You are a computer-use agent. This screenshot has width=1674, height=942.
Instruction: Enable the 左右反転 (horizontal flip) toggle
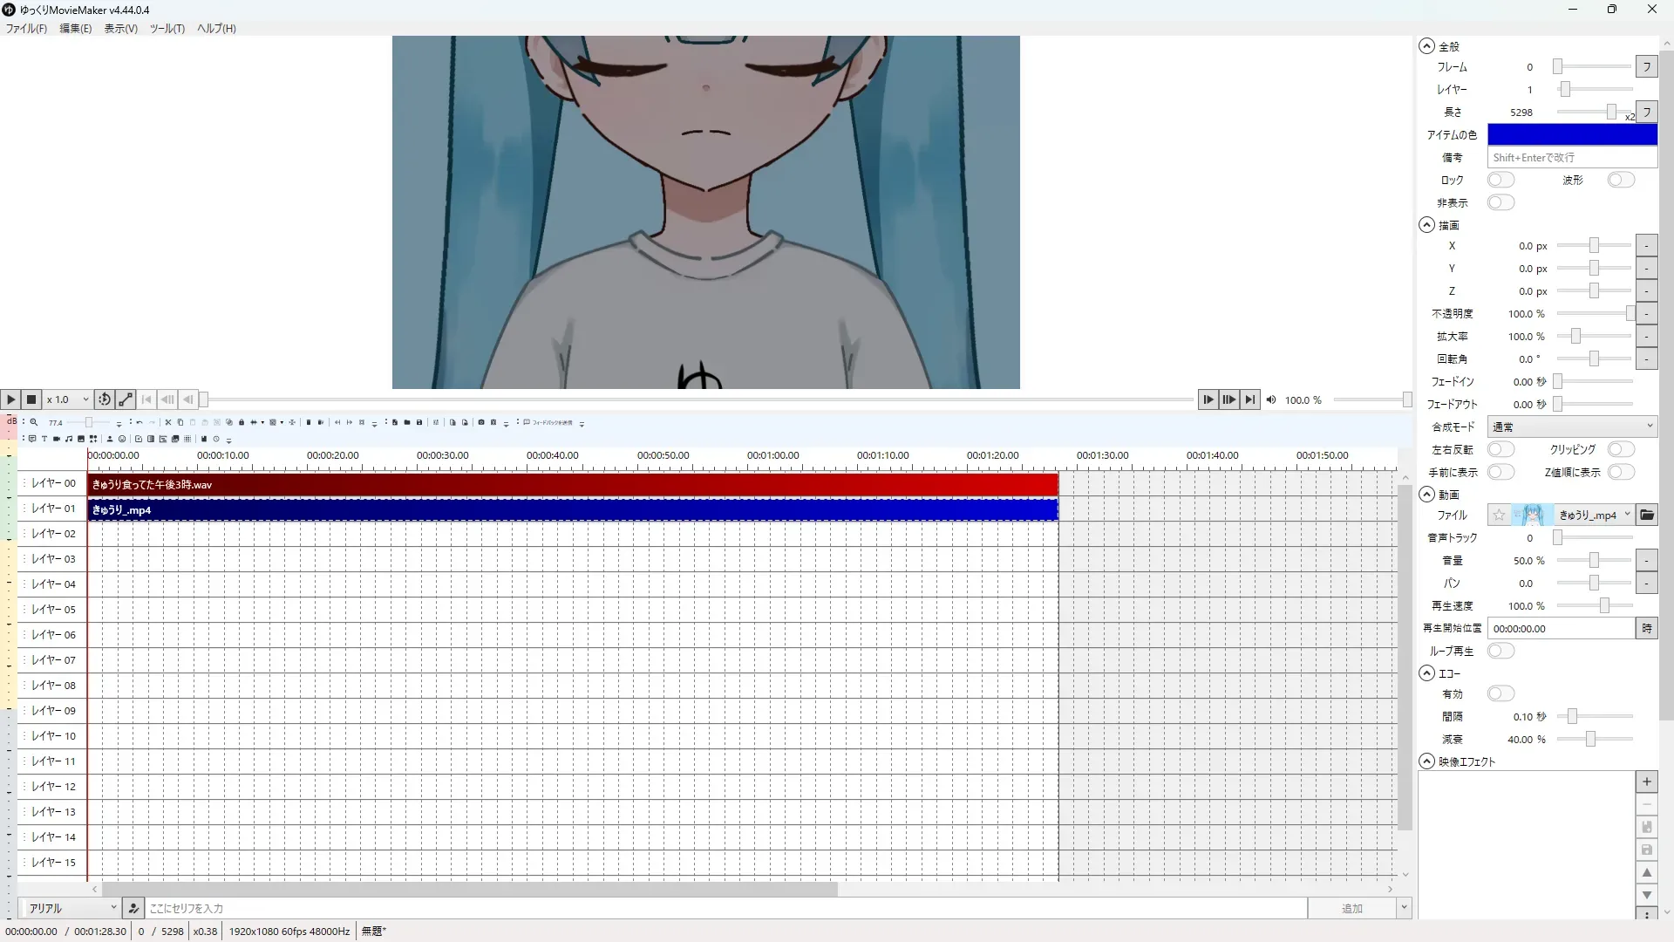point(1500,449)
